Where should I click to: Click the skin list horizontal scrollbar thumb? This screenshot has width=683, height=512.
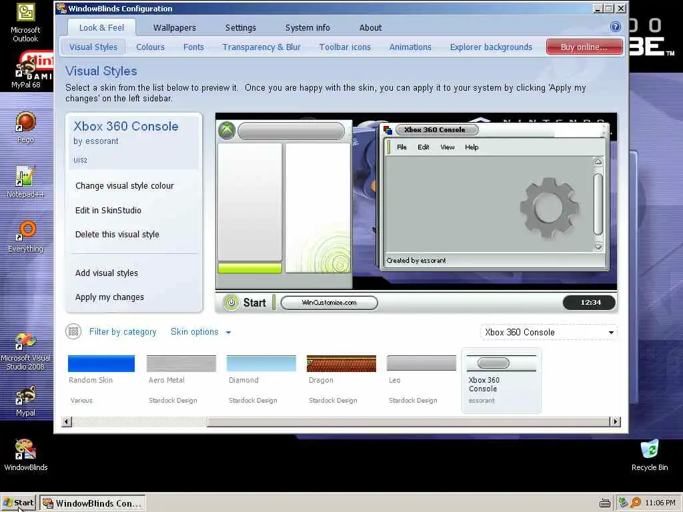pos(408,421)
